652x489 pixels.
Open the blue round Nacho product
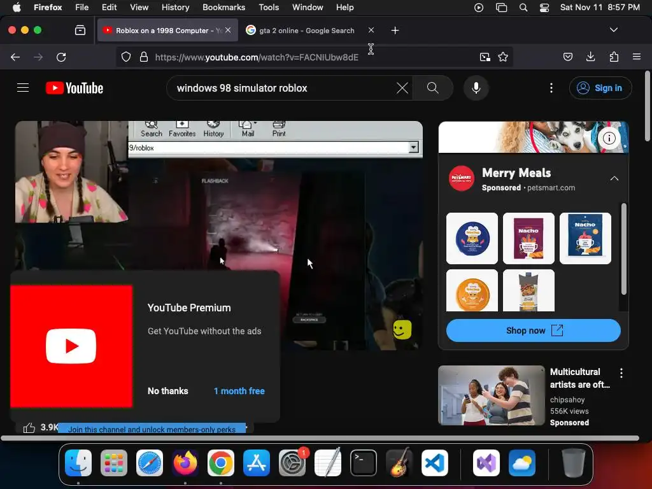coord(472,238)
